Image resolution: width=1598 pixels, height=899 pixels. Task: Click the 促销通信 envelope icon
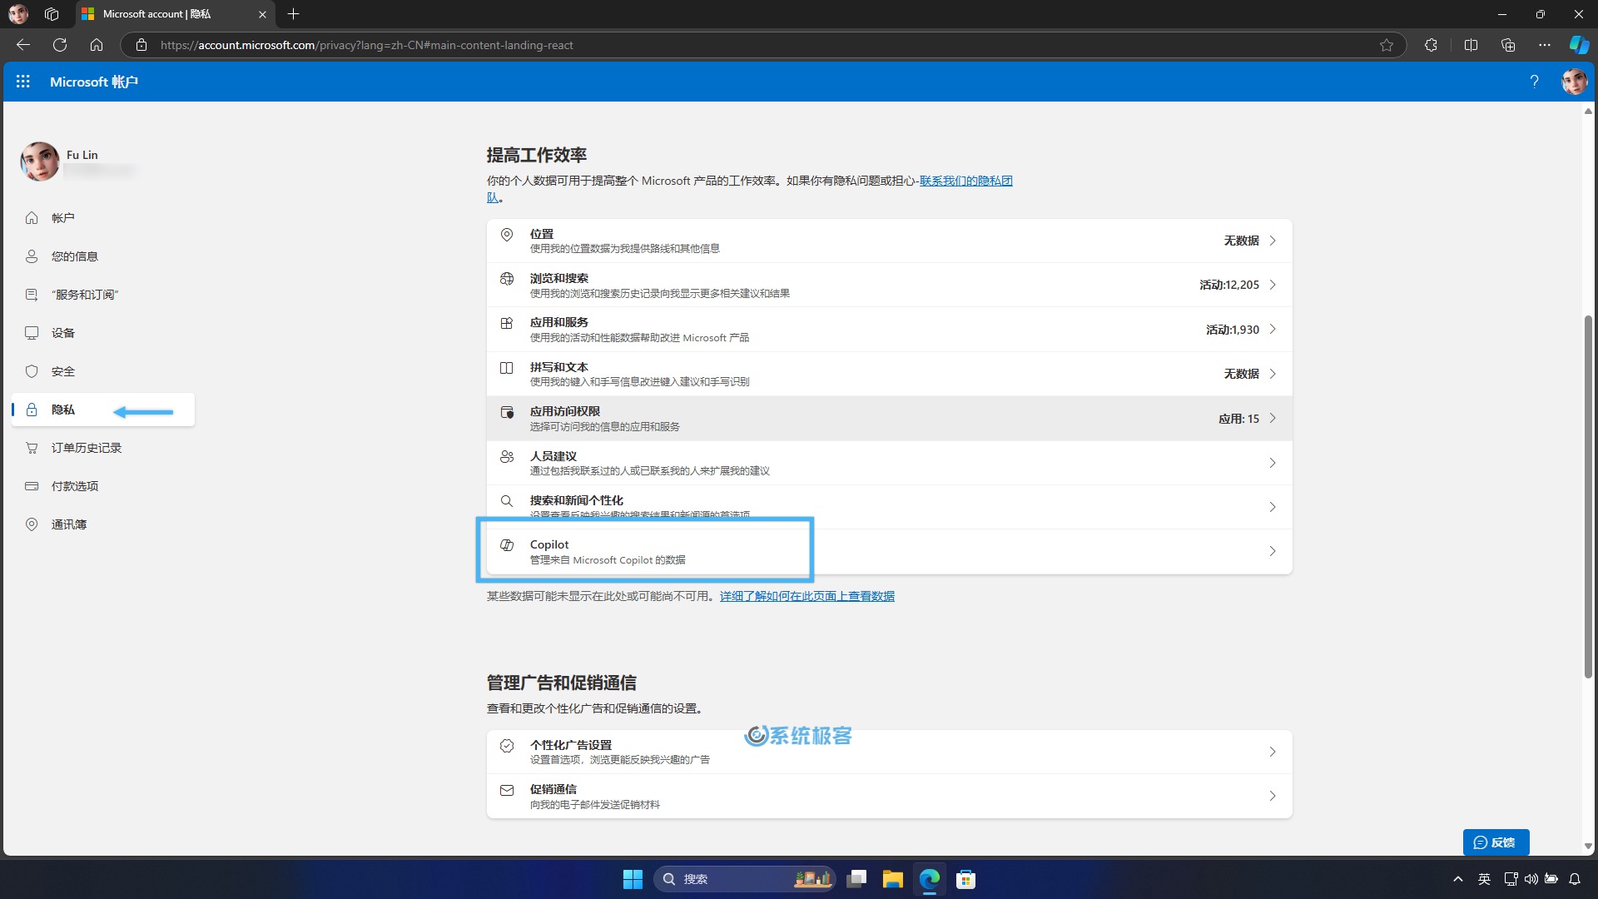507,790
